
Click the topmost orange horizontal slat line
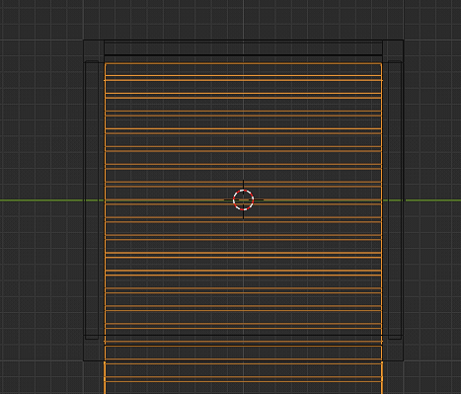[243, 63]
